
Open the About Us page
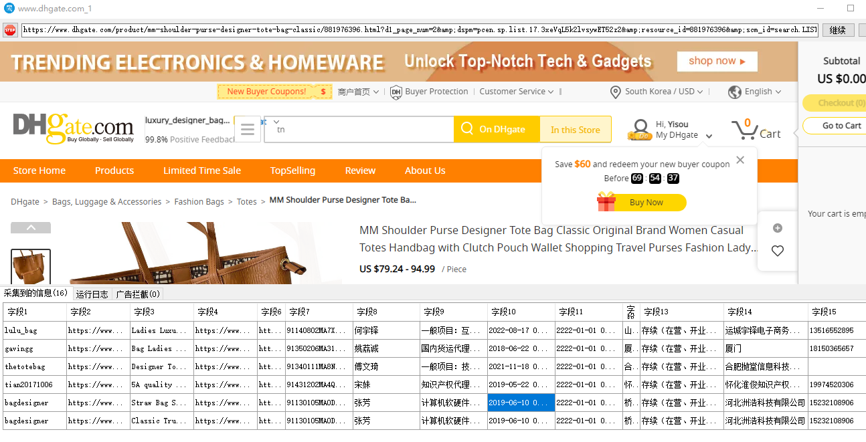[425, 171]
